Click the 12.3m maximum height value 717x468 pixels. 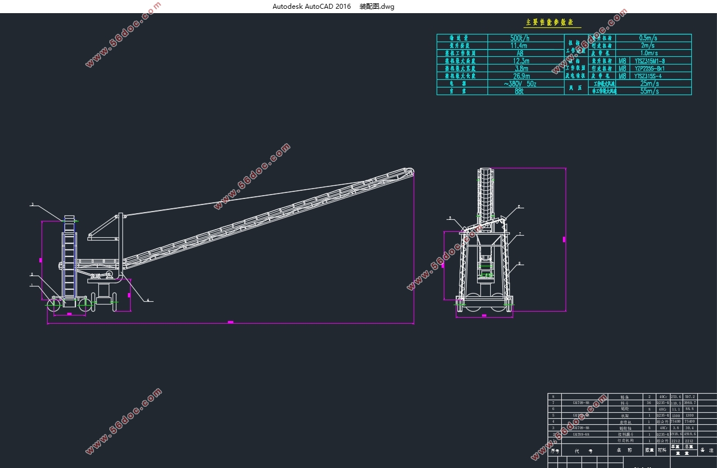[521, 61]
